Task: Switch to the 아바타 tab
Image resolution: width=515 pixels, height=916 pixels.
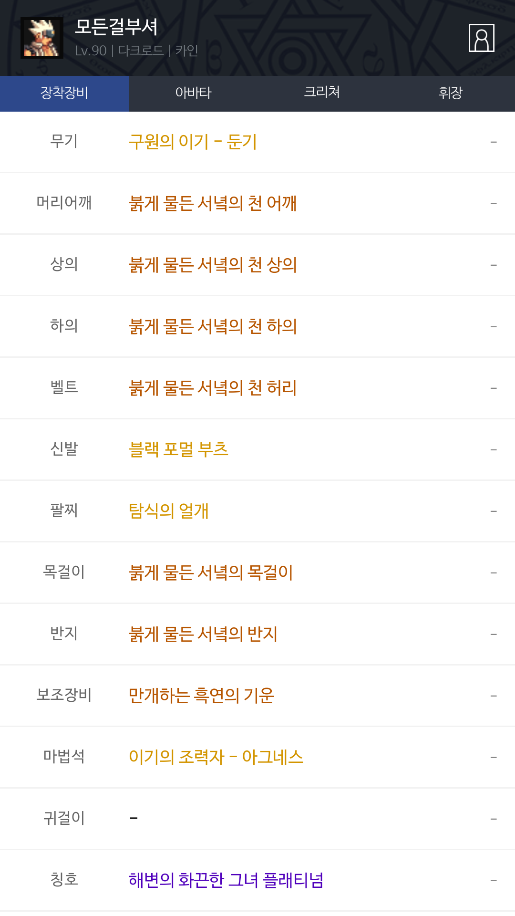Action: coord(193,93)
